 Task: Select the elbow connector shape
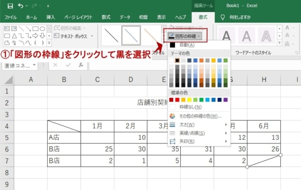[21, 36]
